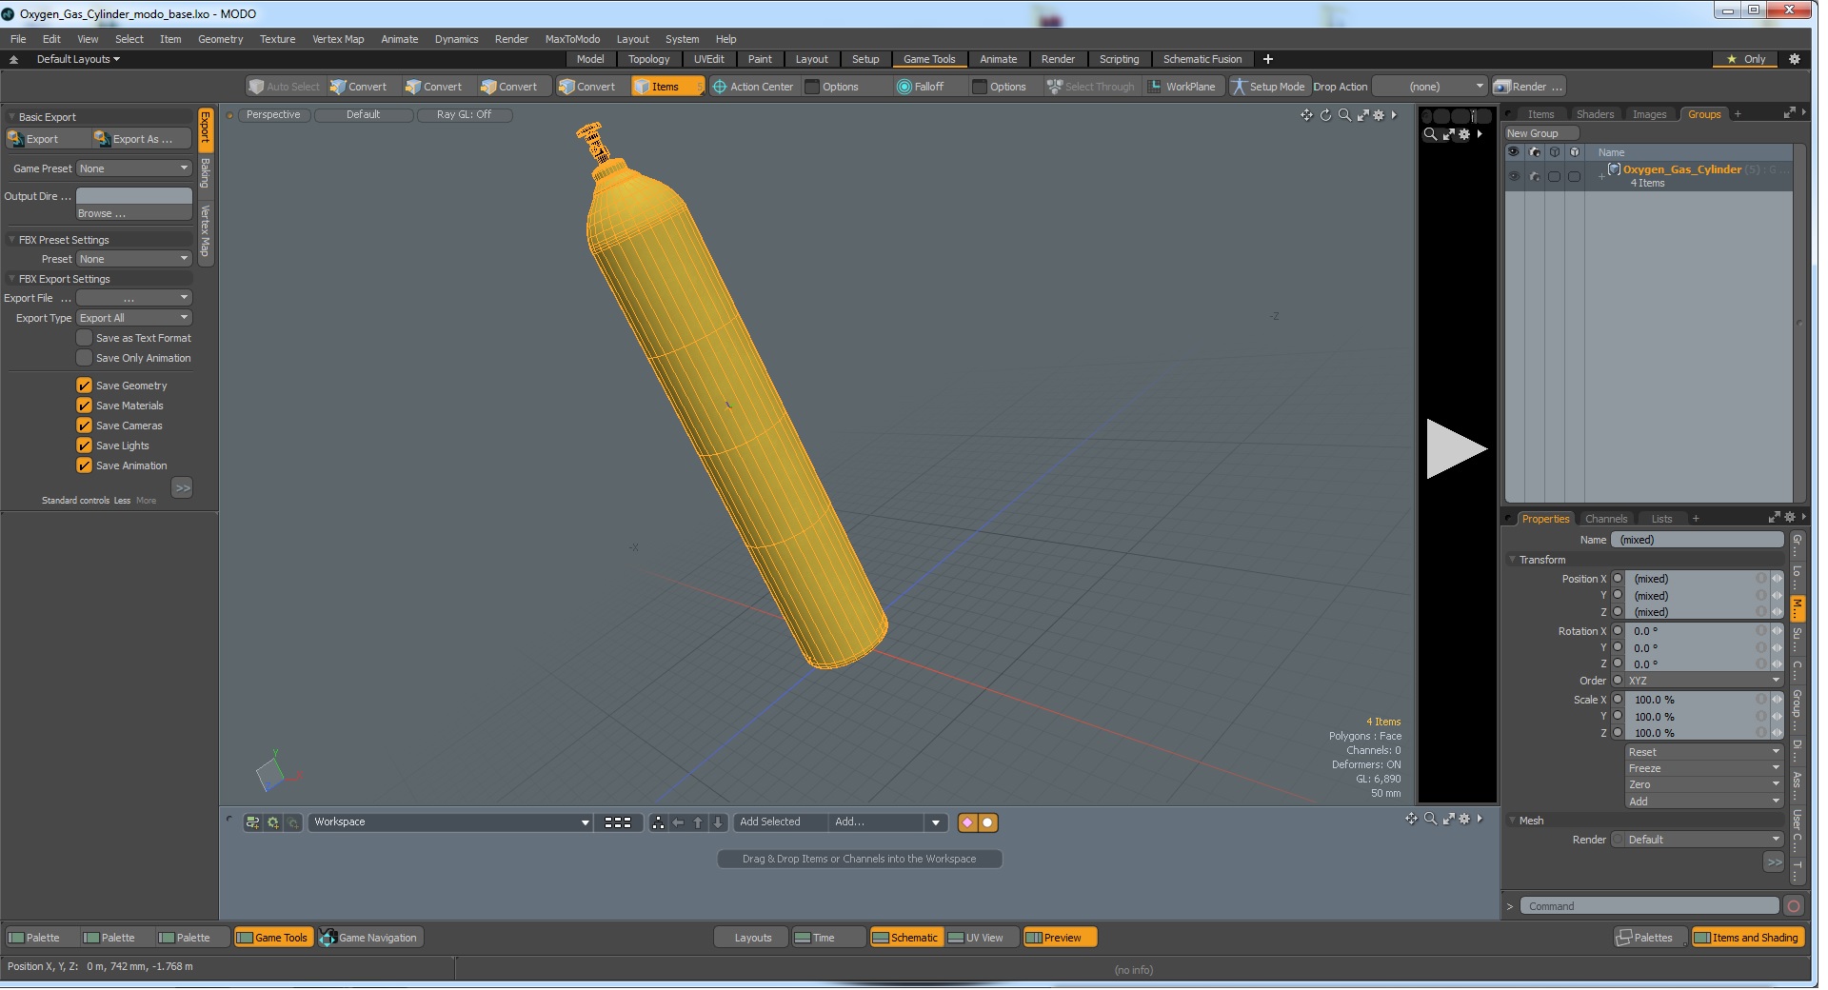Click the Freeze transform button
The image size is (1828, 990).
tap(1703, 768)
